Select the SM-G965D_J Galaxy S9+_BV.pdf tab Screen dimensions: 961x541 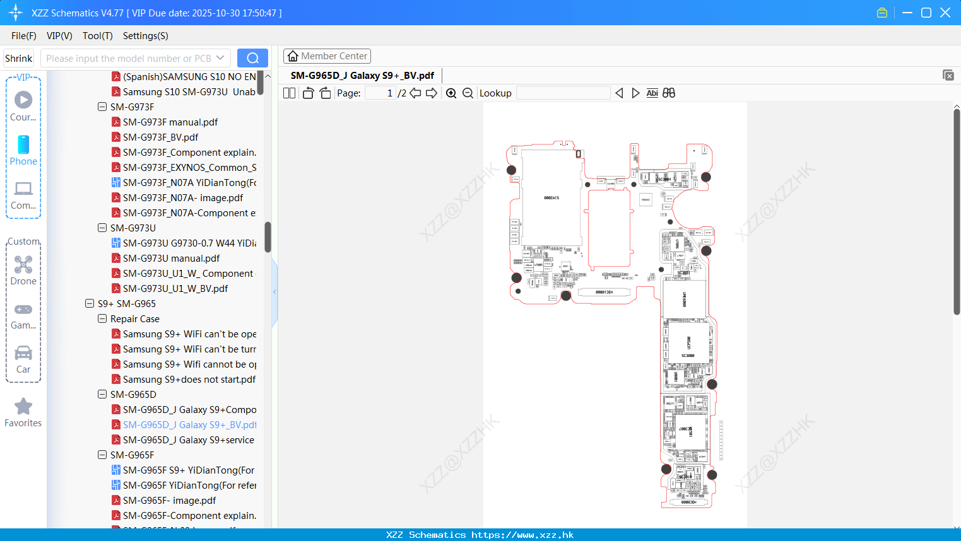coord(362,76)
